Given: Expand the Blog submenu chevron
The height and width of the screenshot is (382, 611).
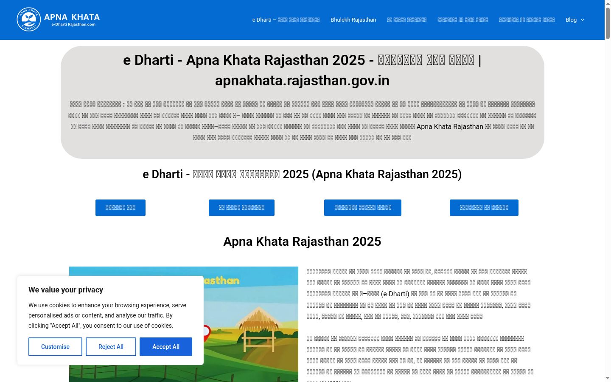Looking at the screenshot, I should click(583, 20).
